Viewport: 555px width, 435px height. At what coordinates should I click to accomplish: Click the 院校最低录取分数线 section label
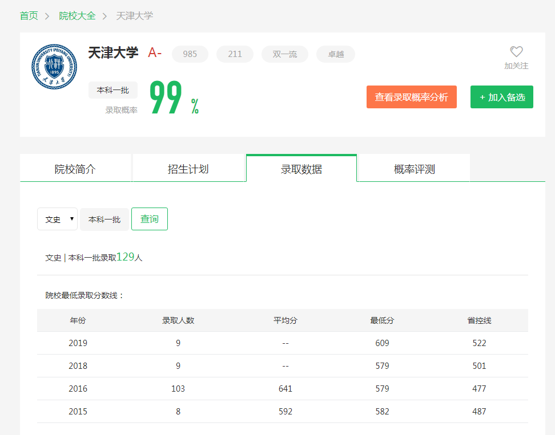[85, 295]
